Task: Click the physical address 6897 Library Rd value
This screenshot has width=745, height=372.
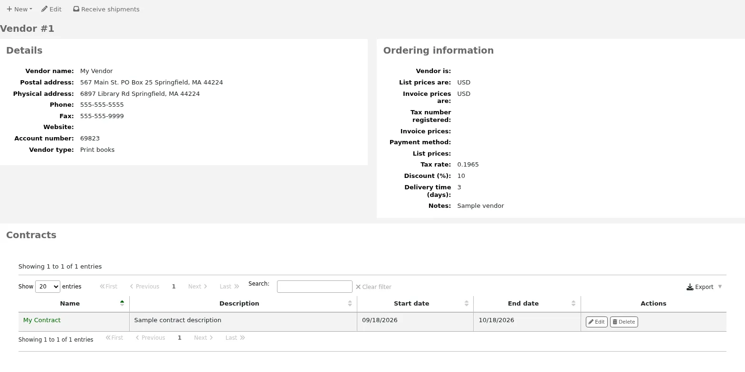Action: (140, 94)
